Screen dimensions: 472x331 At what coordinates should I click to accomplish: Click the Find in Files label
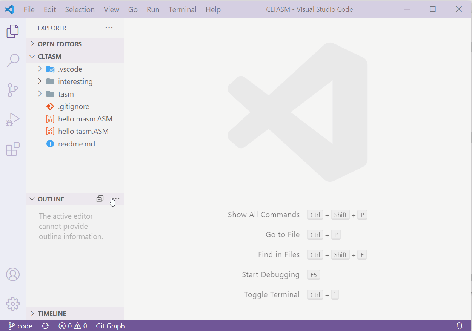[279, 254]
